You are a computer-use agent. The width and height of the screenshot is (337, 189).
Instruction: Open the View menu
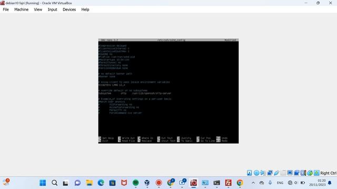coord(38,9)
